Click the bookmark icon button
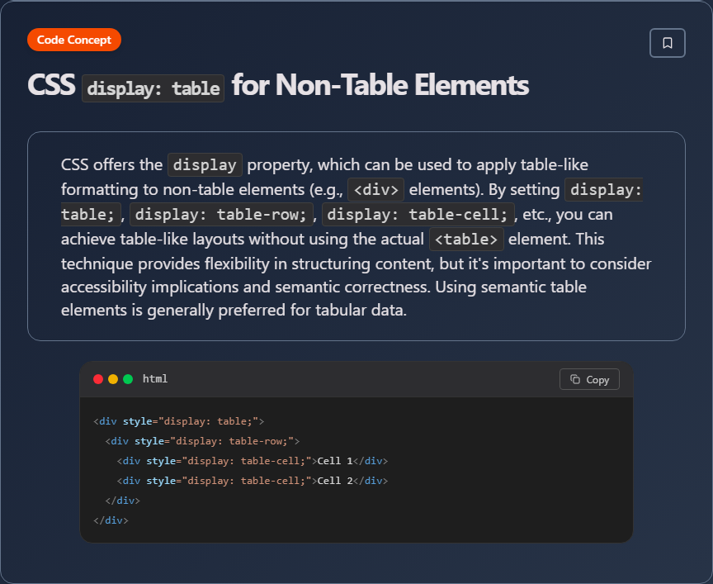The image size is (713, 584). pos(667,43)
